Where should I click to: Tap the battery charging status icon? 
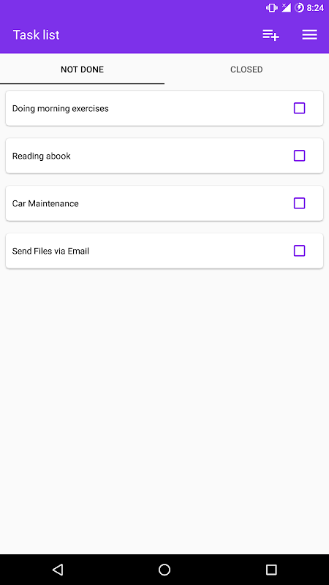click(299, 8)
